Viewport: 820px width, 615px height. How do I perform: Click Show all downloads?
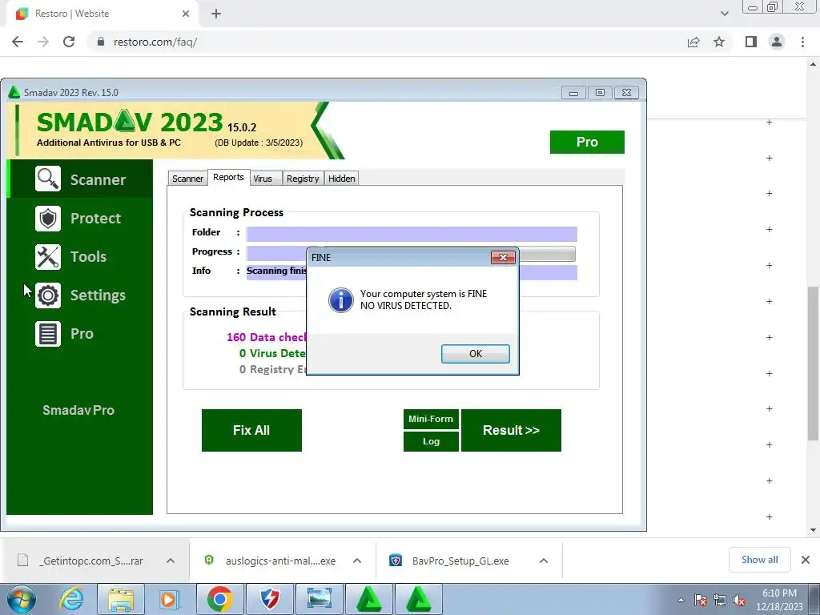coord(759,560)
